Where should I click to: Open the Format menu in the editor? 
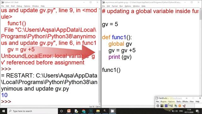click(x=115, y=6)
